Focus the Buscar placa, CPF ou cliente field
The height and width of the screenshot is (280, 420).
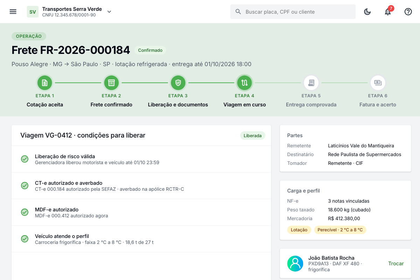pos(293,12)
